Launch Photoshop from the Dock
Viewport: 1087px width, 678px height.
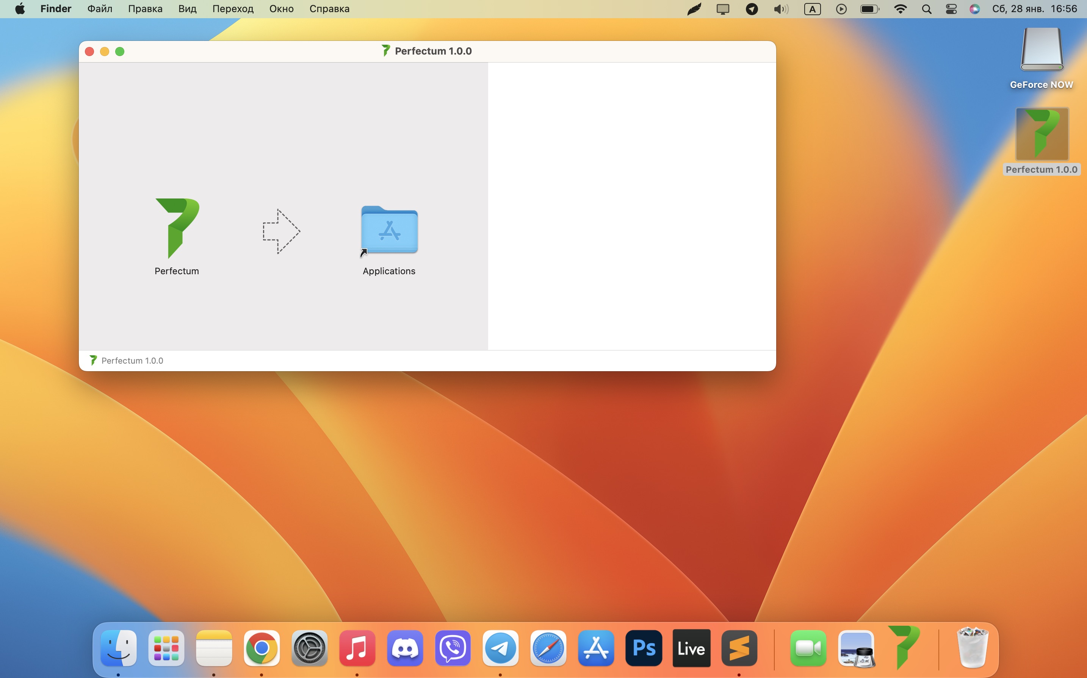[x=643, y=648]
